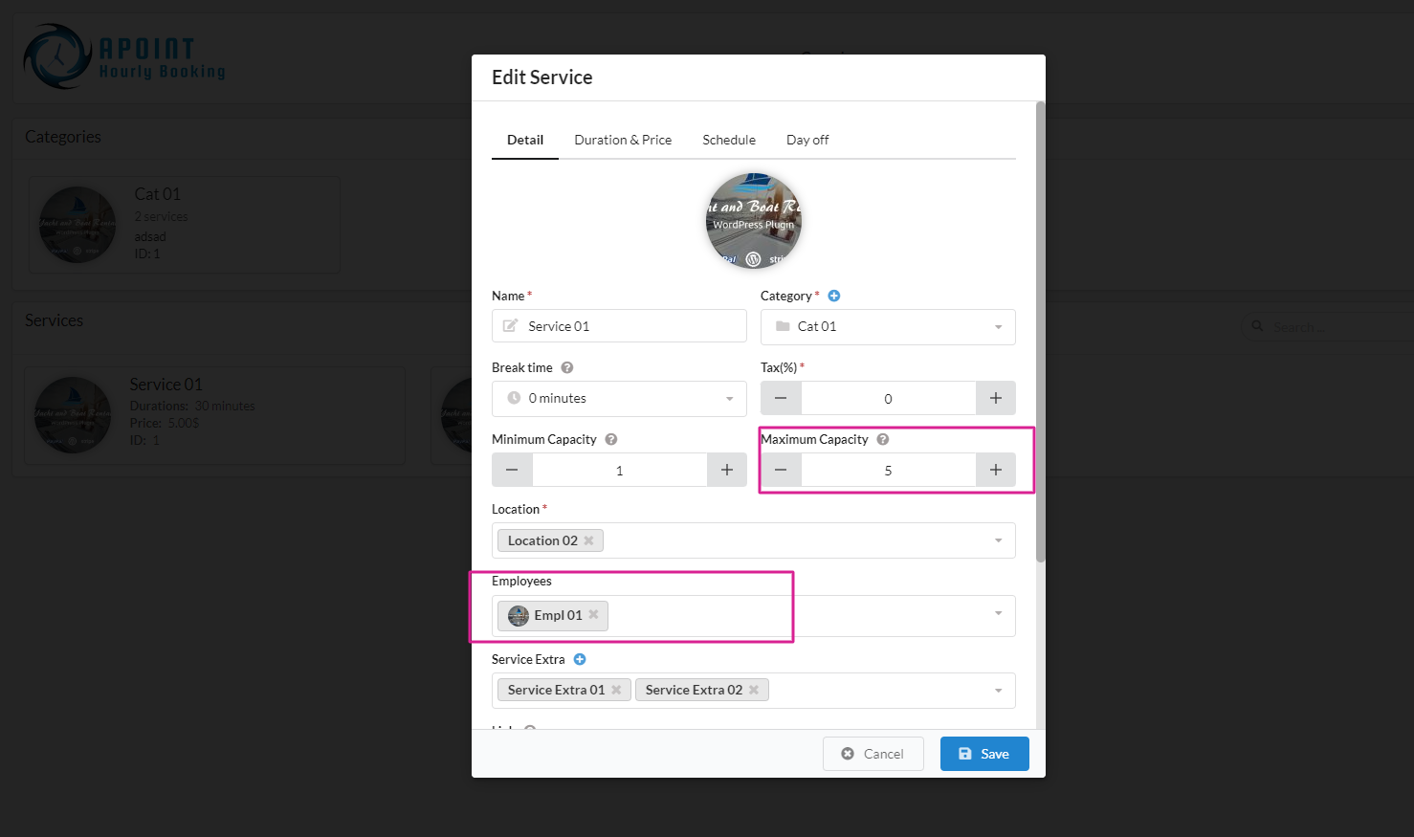Open the Schedule tab
This screenshot has height=837, width=1414.
(729, 140)
